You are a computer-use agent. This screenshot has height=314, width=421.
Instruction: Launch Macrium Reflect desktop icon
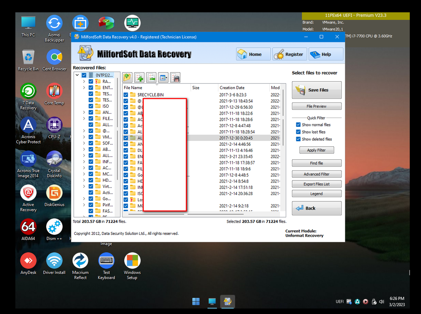click(x=80, y=266)
